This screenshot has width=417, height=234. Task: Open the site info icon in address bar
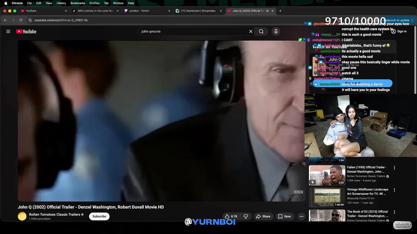(x=30, y=20)
